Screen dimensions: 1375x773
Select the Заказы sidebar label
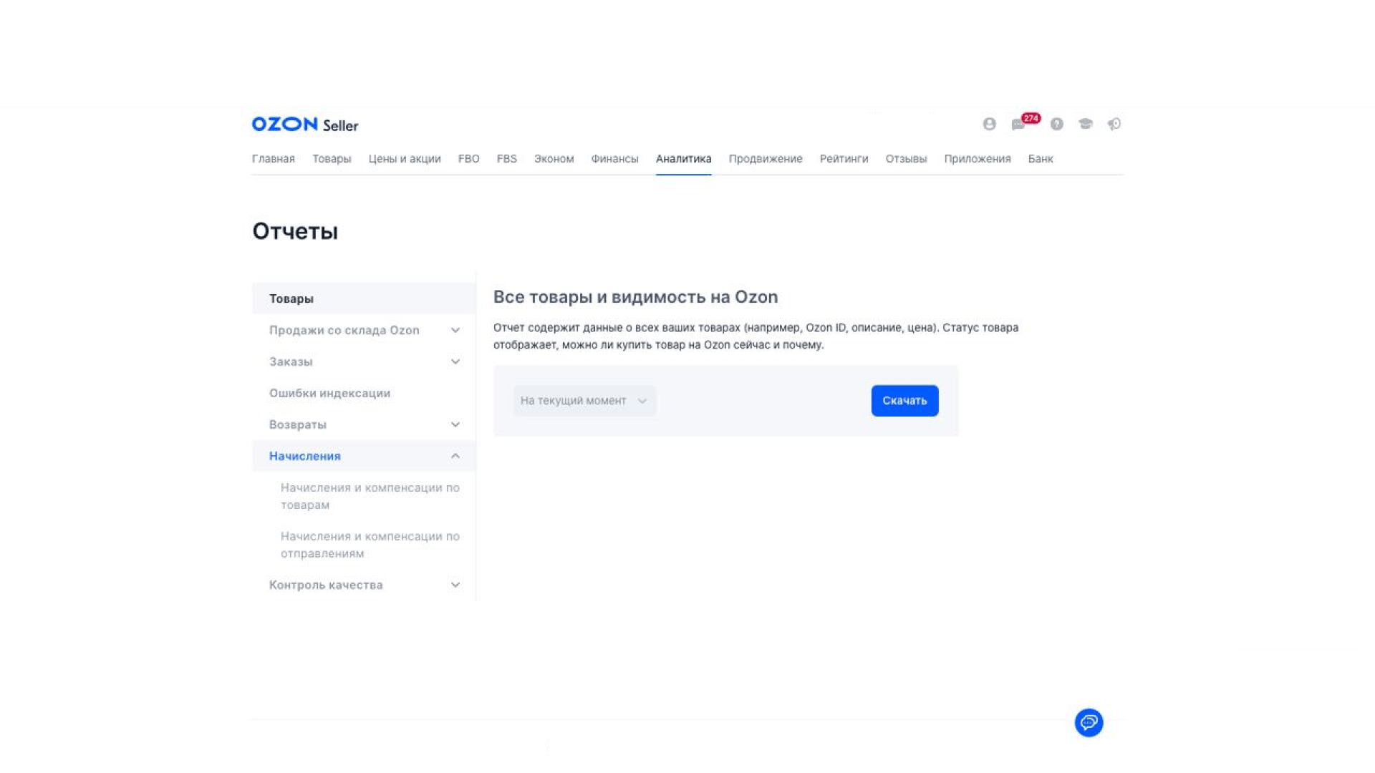pyautogui.click(x=291, y=361)
